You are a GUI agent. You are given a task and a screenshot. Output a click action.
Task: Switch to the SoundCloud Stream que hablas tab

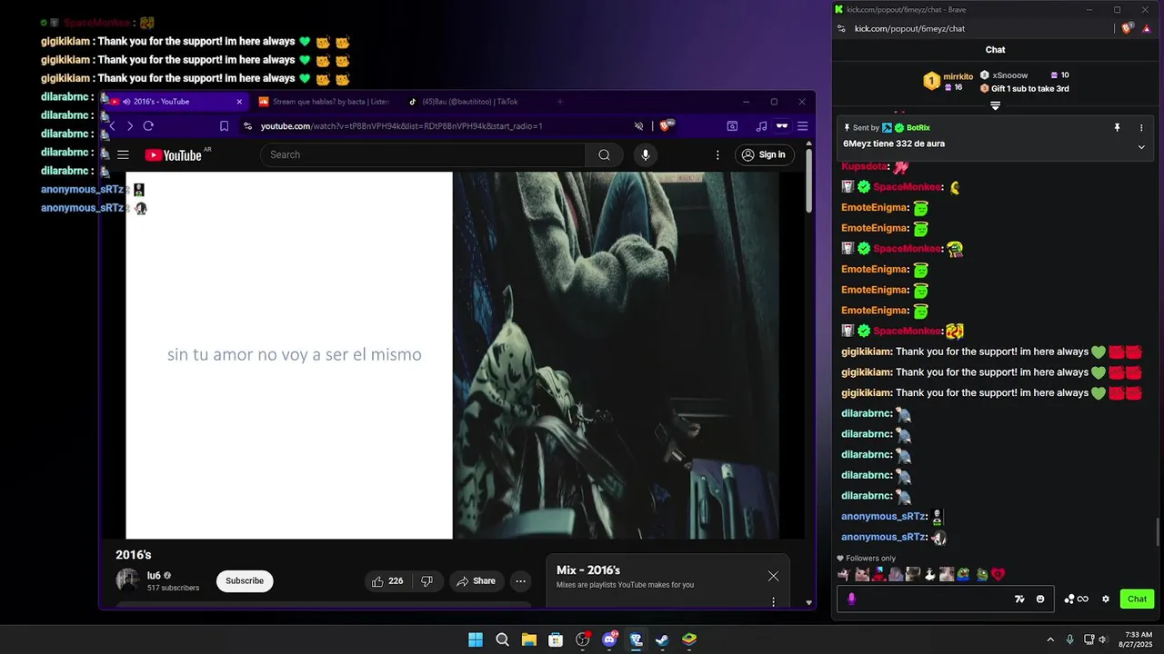point(325,102)
